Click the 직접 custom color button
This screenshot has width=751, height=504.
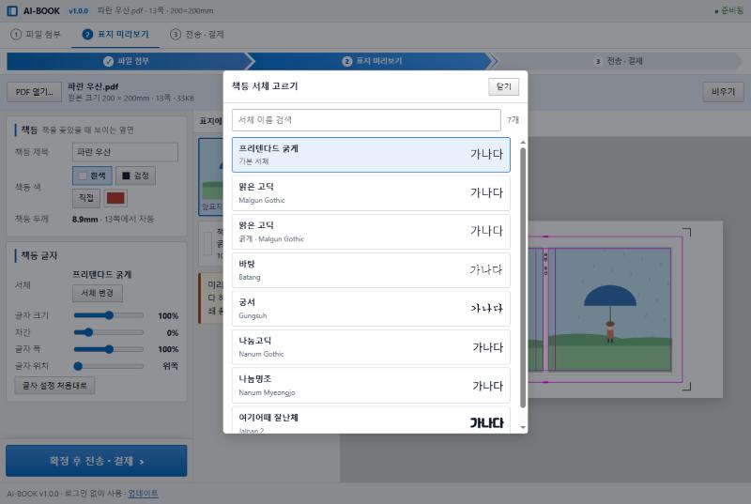coord(86,198)
